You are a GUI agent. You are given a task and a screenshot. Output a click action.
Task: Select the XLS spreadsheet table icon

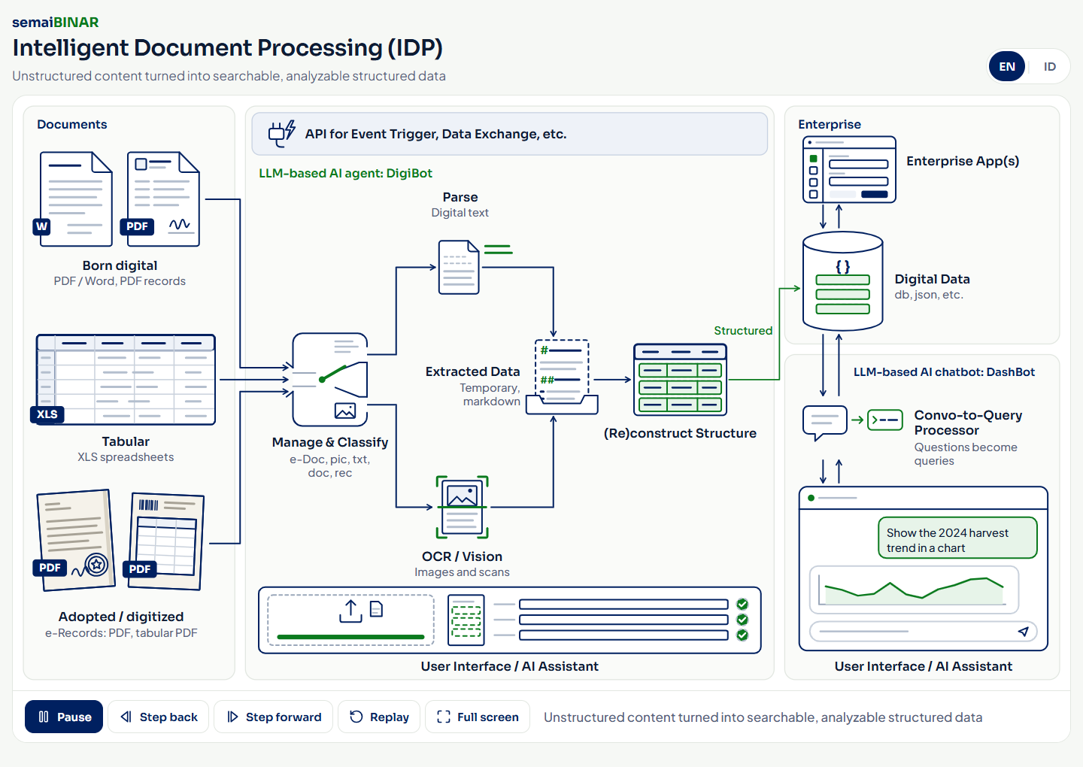[125, 380]
